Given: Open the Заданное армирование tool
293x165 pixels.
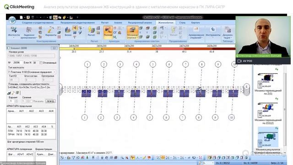Looking at the screenshot, I should point(29,32).
